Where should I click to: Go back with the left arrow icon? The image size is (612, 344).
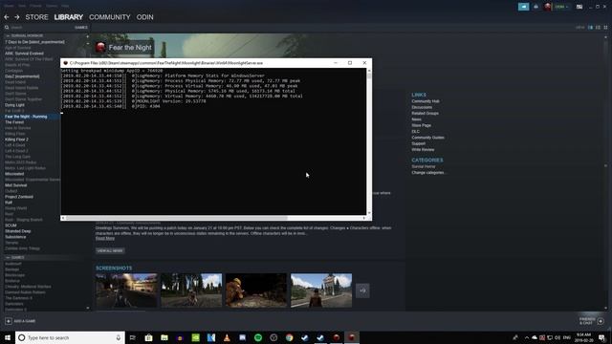(x=7, y=17)
